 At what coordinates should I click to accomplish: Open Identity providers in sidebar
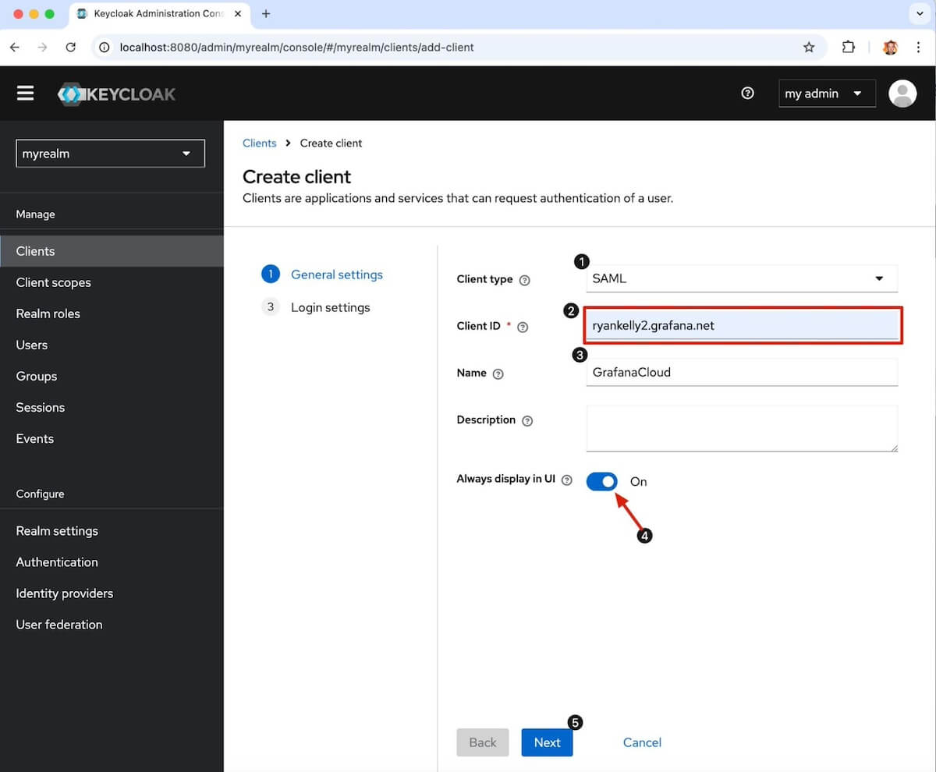click(65, 593)
